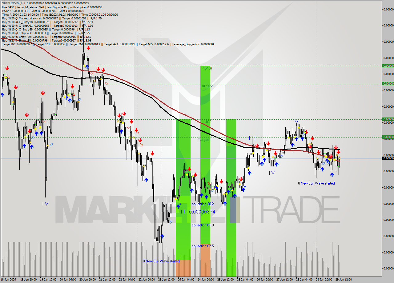Click the '27 Jan 12:00' time axis label

coord(285,280)
